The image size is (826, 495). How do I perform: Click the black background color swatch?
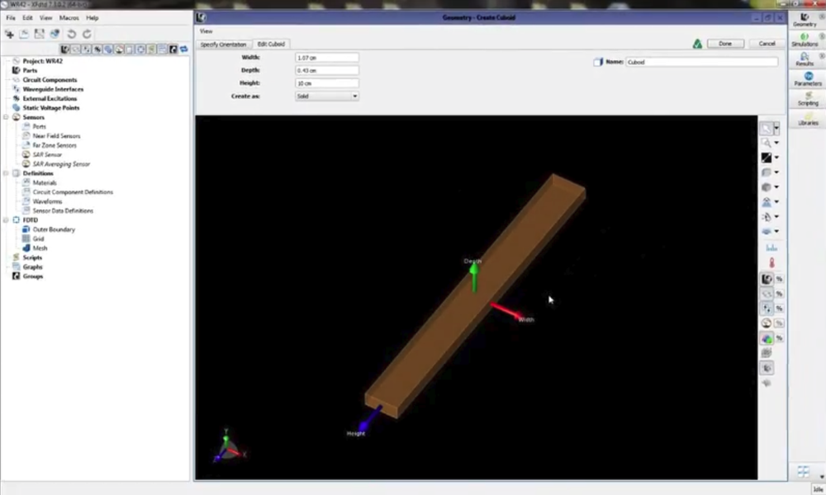tap(767, 158)
